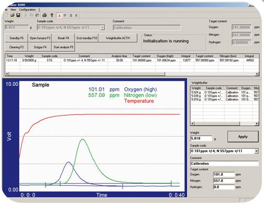Click the lower Weight input field
The image size is (264, 207).
click(x=201, y=138)
